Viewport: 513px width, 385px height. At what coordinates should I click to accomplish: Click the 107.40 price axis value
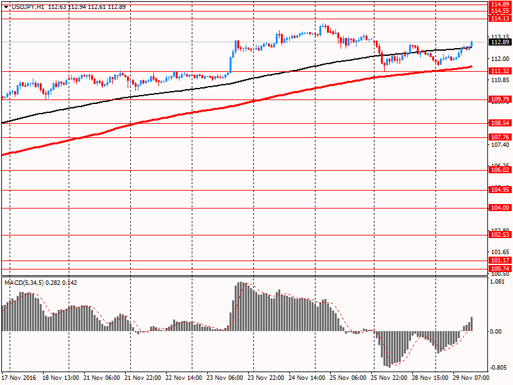(x=500, y=145)
